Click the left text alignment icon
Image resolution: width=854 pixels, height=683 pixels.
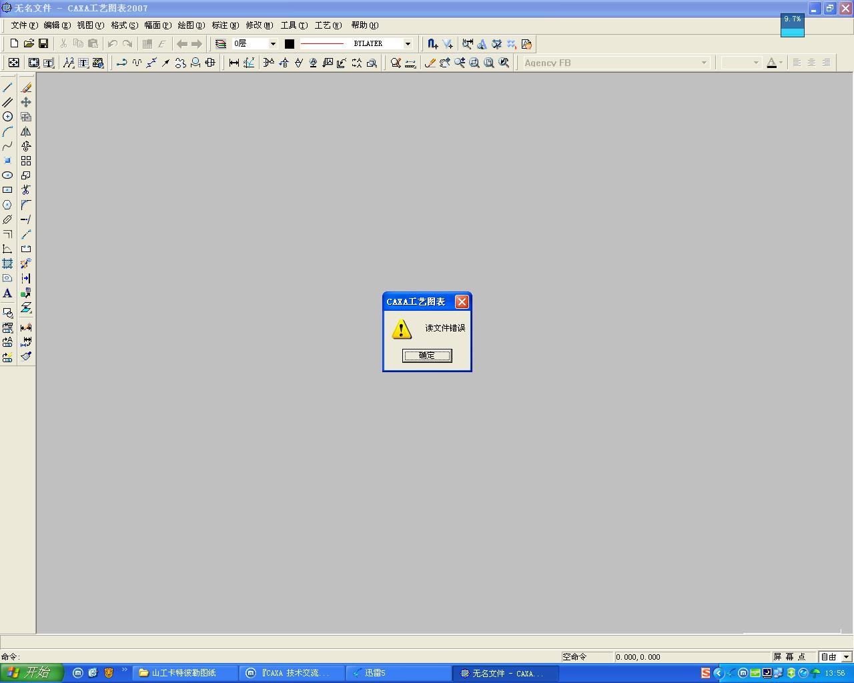click(x=797, y=63)
